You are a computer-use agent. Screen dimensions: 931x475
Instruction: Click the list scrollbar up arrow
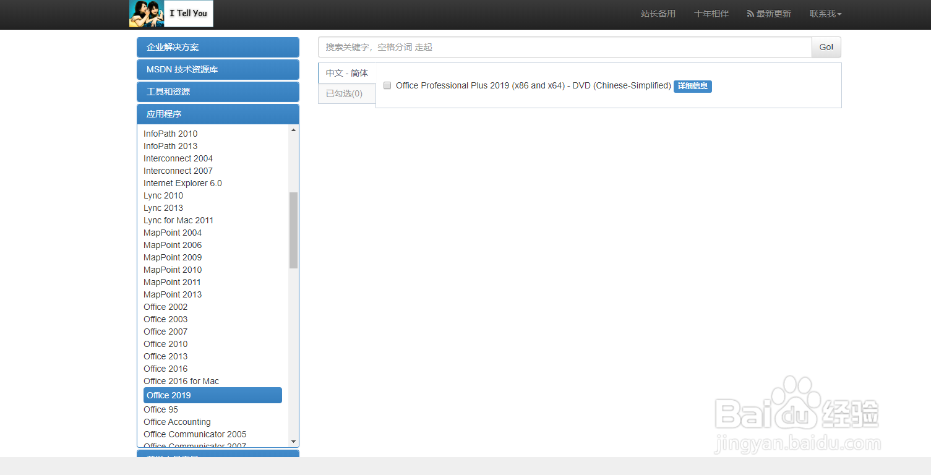pyautogui.click(x=293, y=130)
